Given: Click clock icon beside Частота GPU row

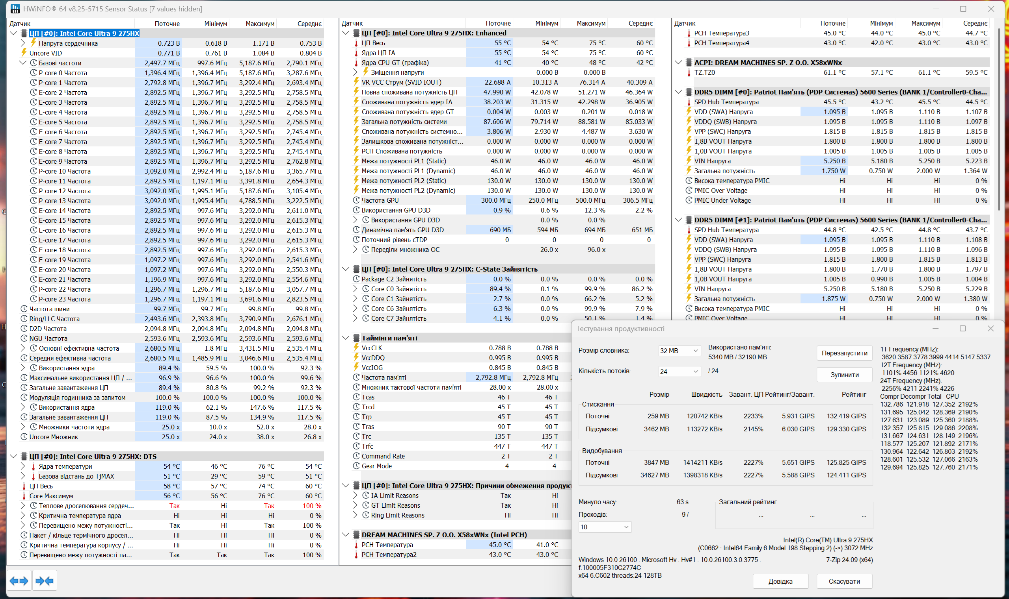Looking at the screenshot, I should pos(356,200).
